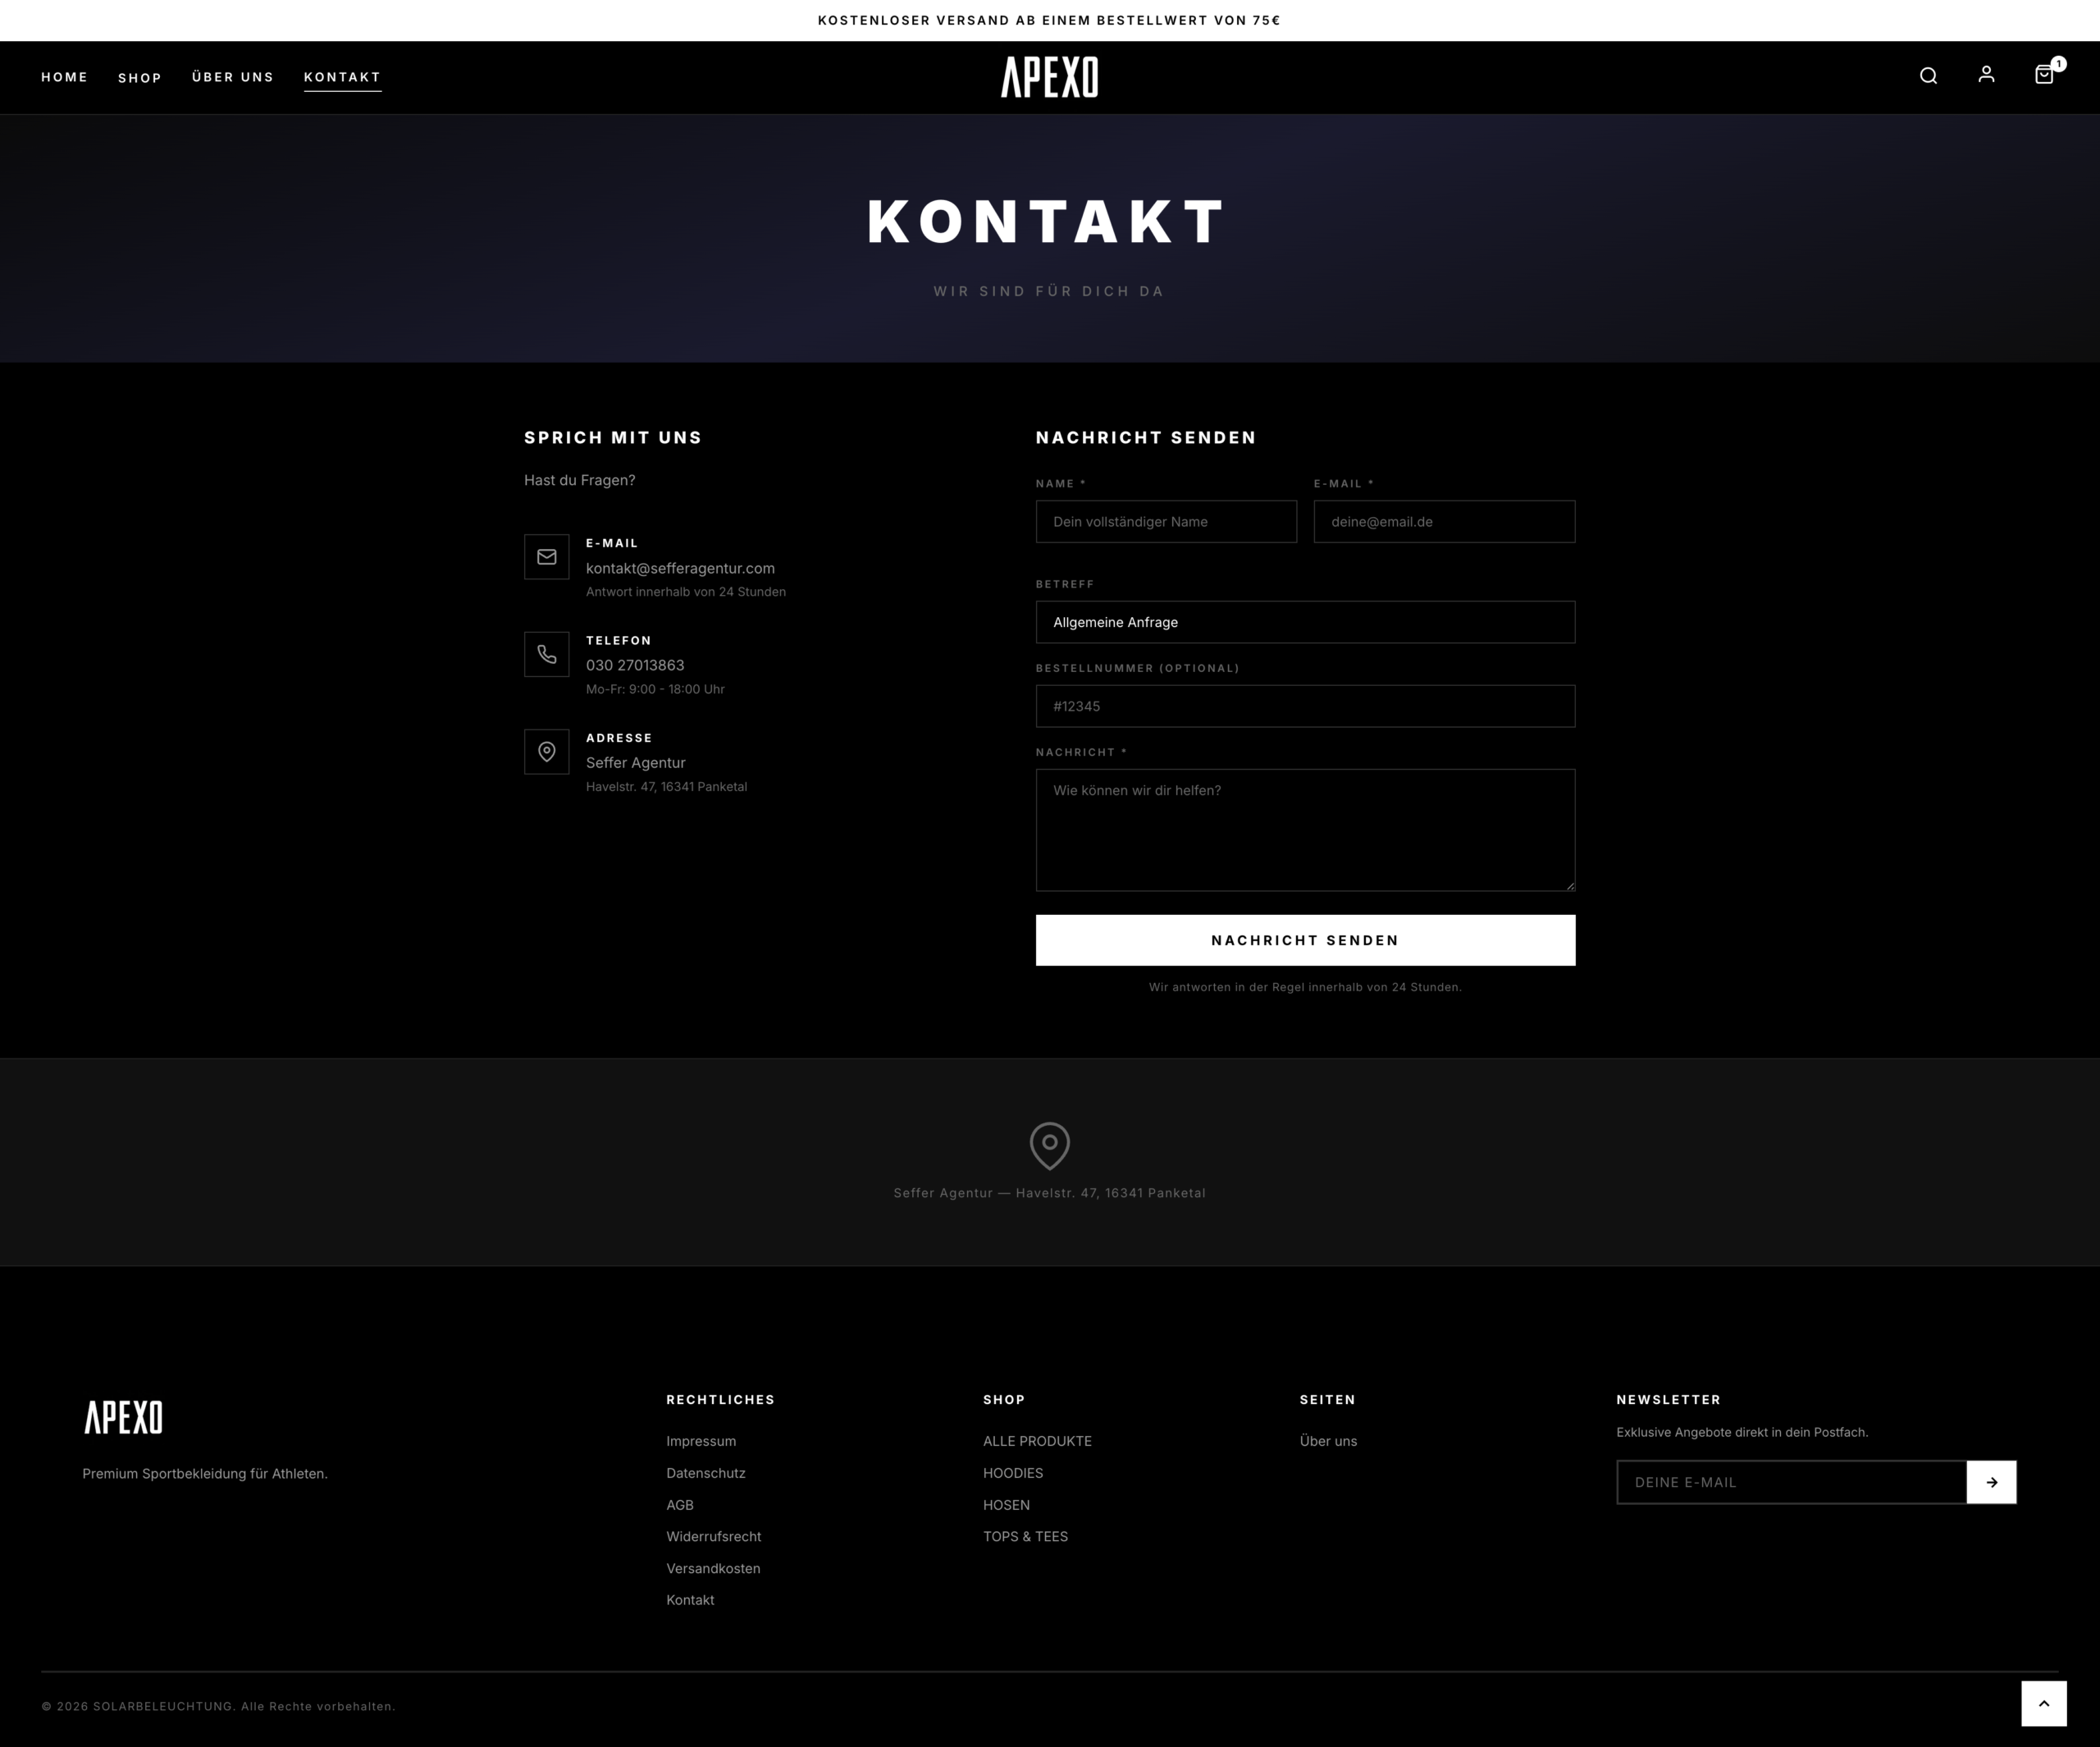
Task: Click Mo-Fr: 9:00 - 18:00 Uhr text
Action: click(x=655, y=689)
